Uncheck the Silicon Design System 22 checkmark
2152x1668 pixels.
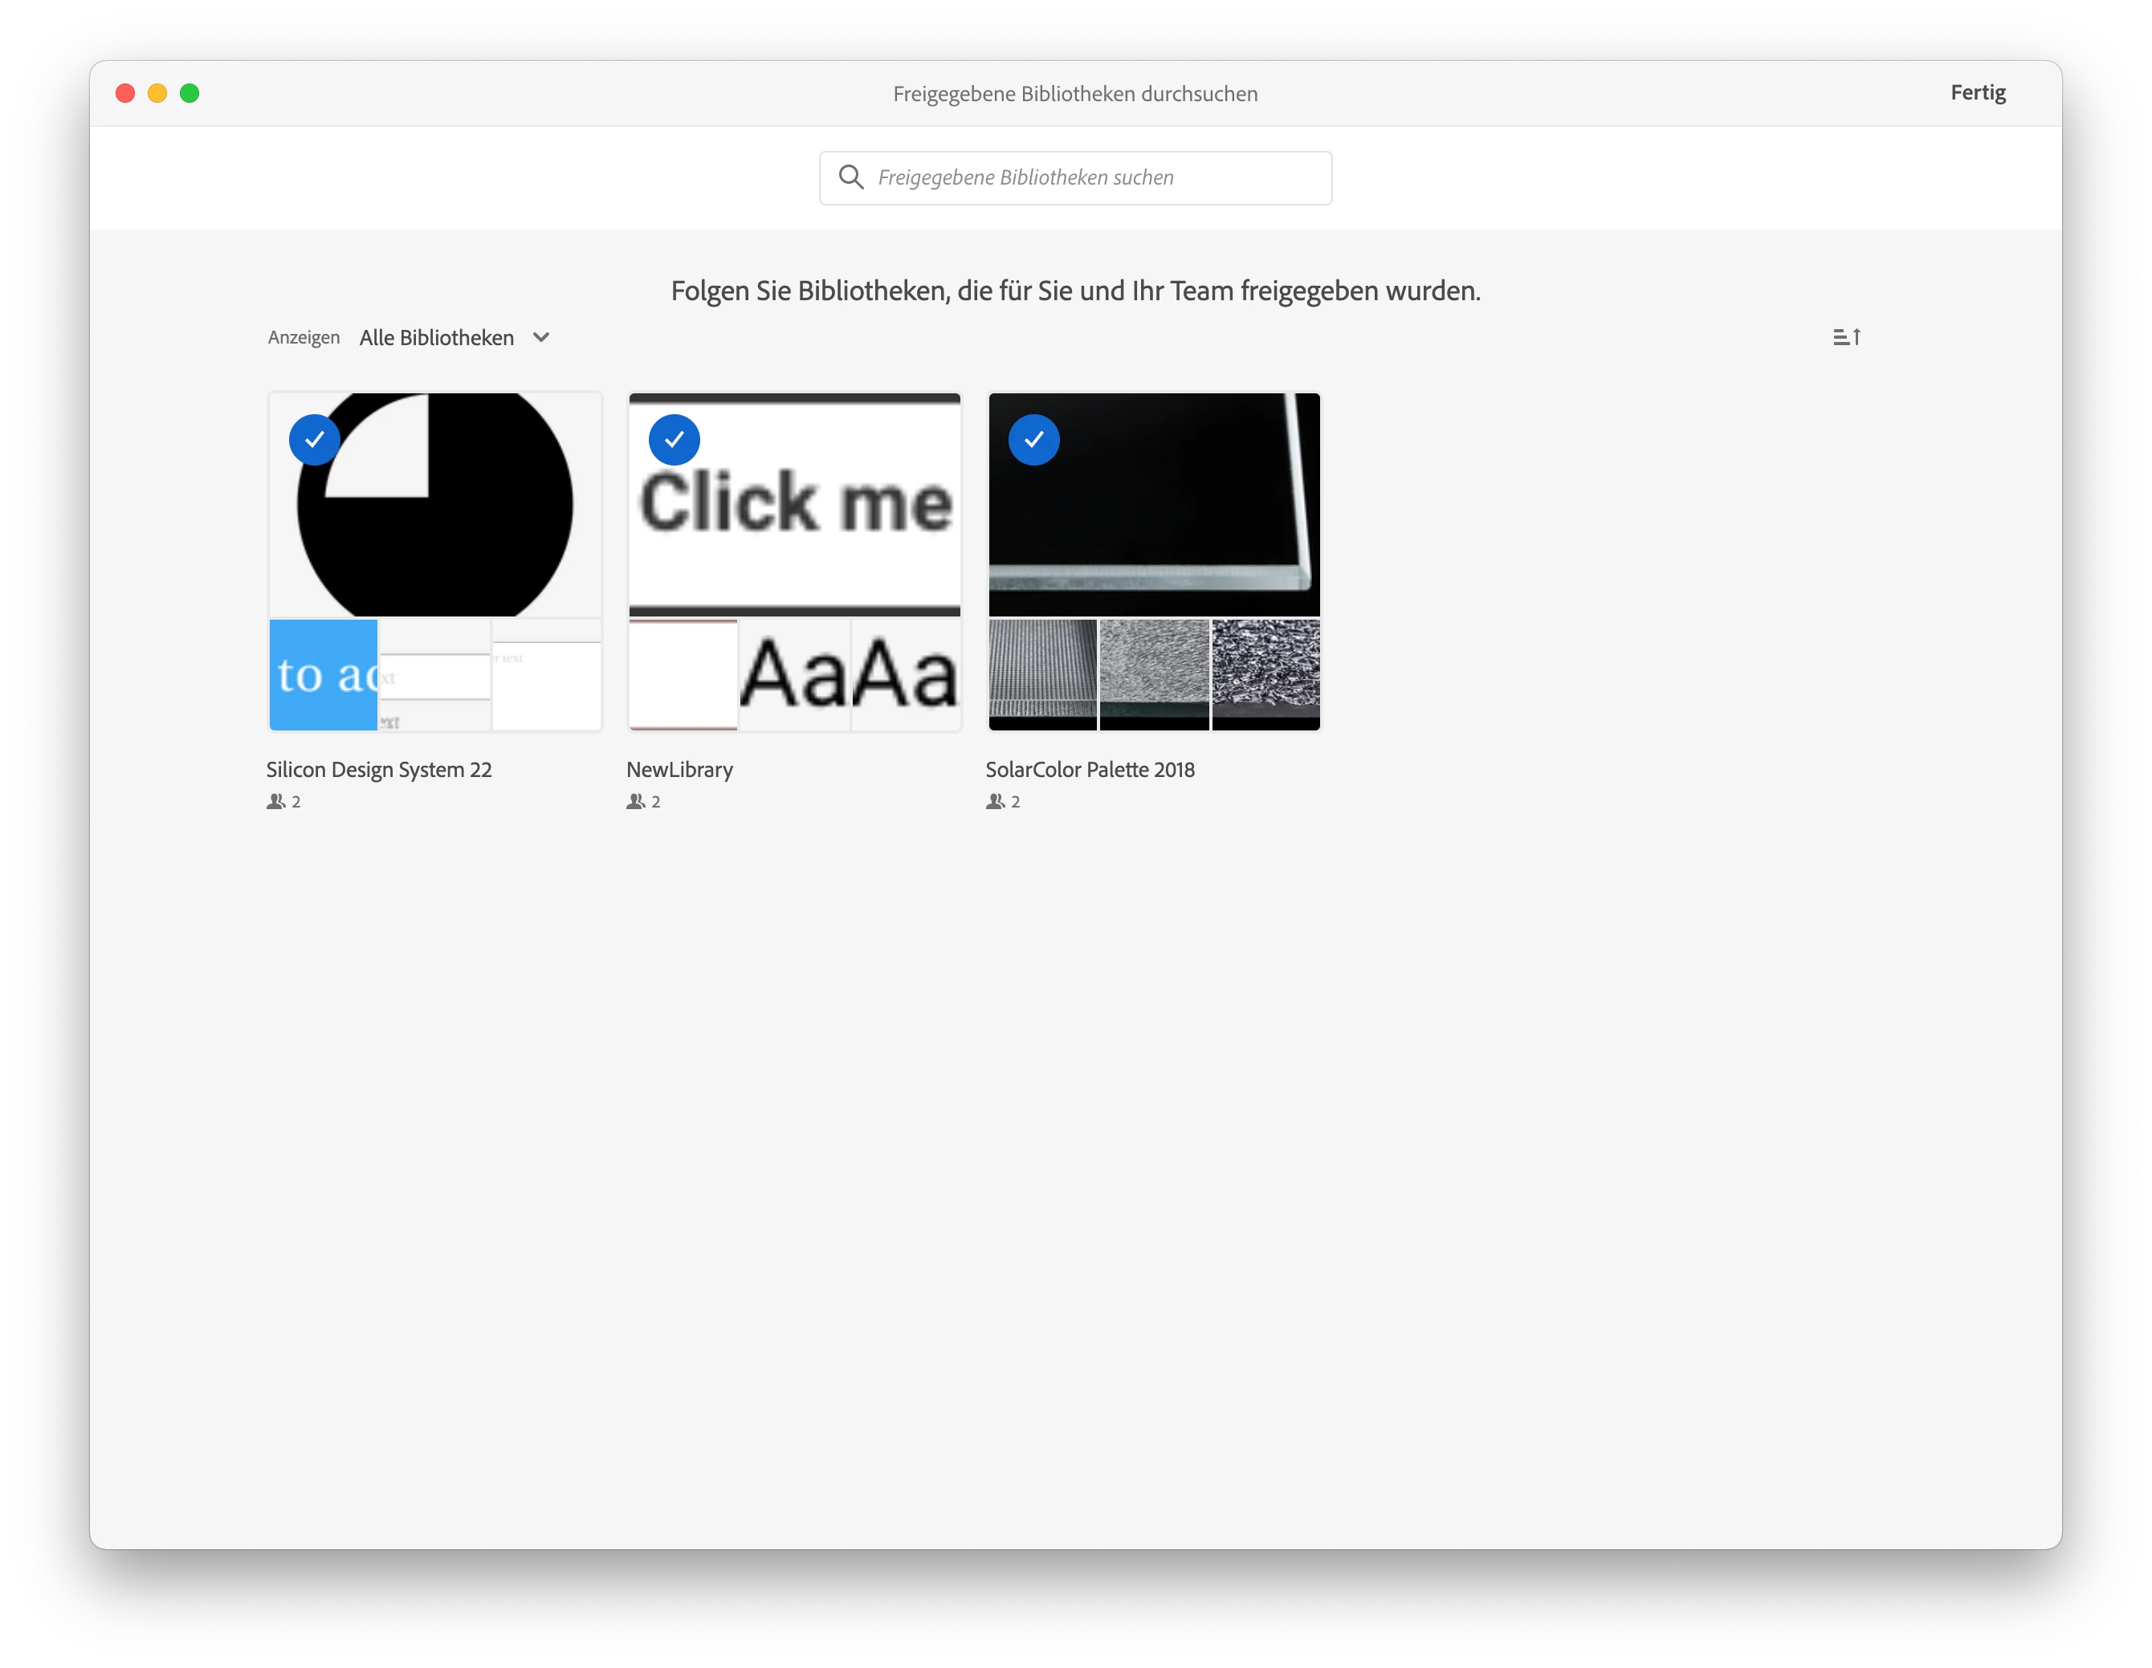point(314,439)
